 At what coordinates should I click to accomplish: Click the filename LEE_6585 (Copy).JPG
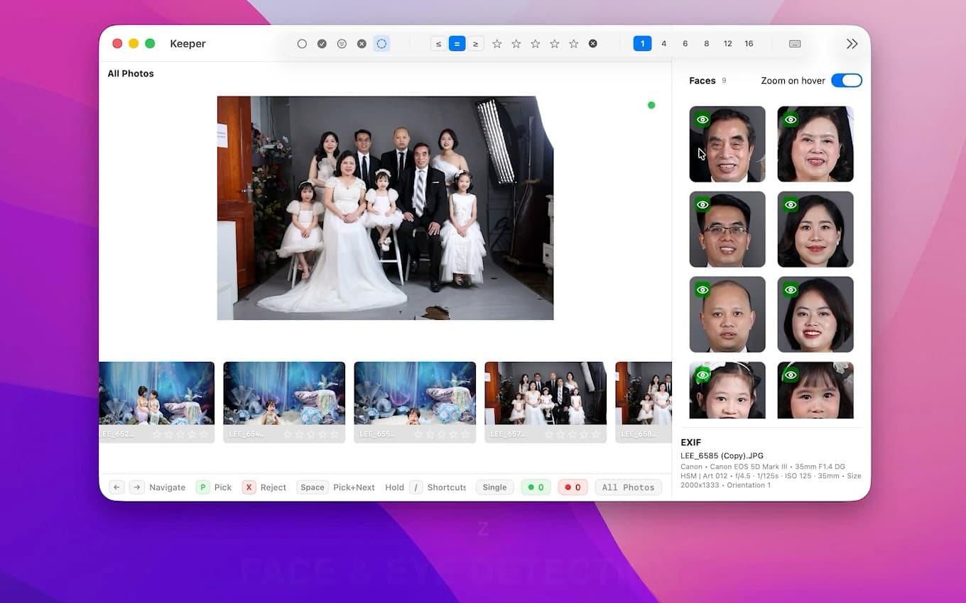722,456
